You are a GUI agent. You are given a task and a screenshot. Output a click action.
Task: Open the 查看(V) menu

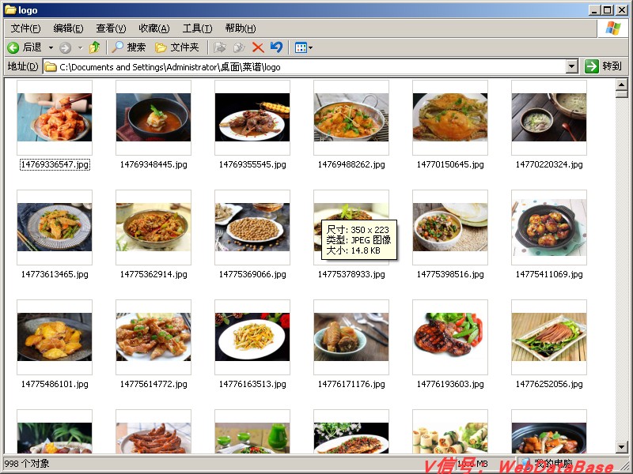[x=111, y=28]
